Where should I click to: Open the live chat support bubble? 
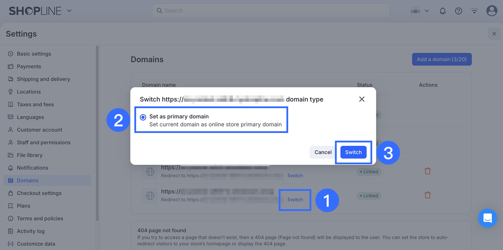pyautogui.click(x=487, y=218)
